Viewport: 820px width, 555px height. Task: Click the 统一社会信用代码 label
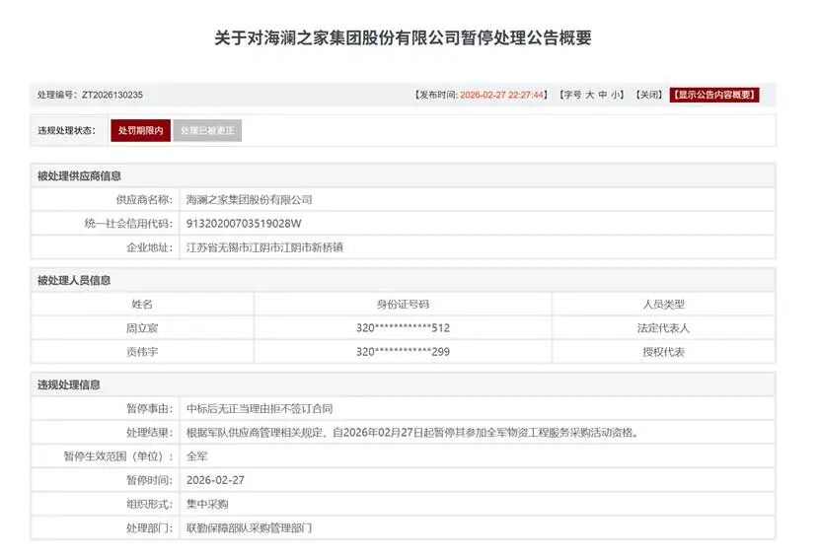(128, 224)
